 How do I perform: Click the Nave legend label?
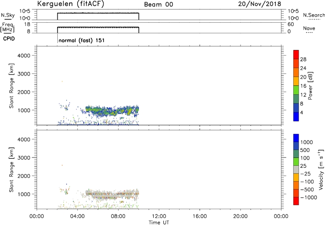pos(309,28)
